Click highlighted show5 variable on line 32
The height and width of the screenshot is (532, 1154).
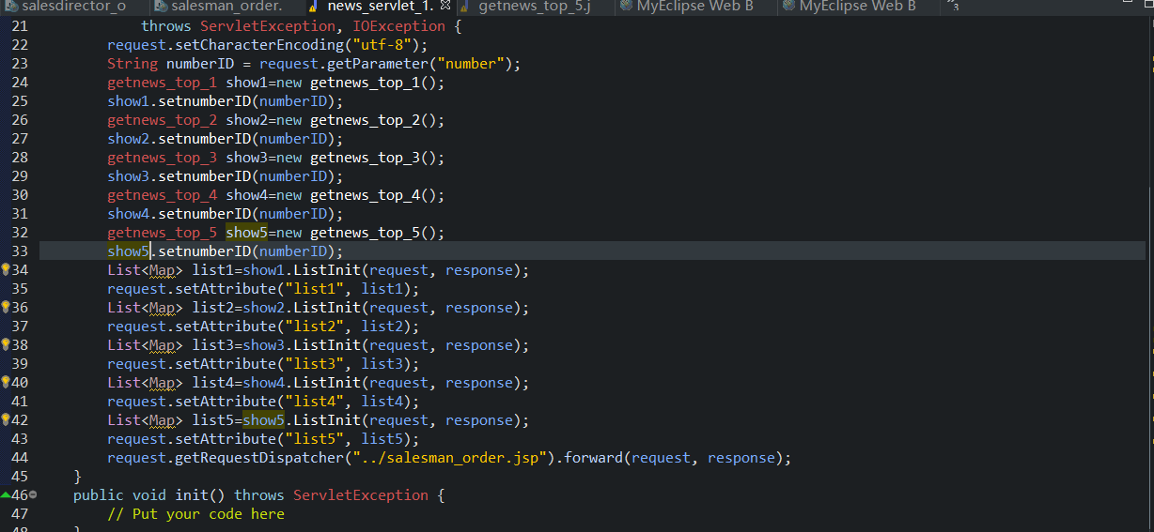click(x=246, y=232)
